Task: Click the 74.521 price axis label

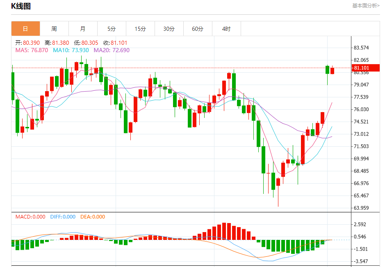Action: coord(361,122)
